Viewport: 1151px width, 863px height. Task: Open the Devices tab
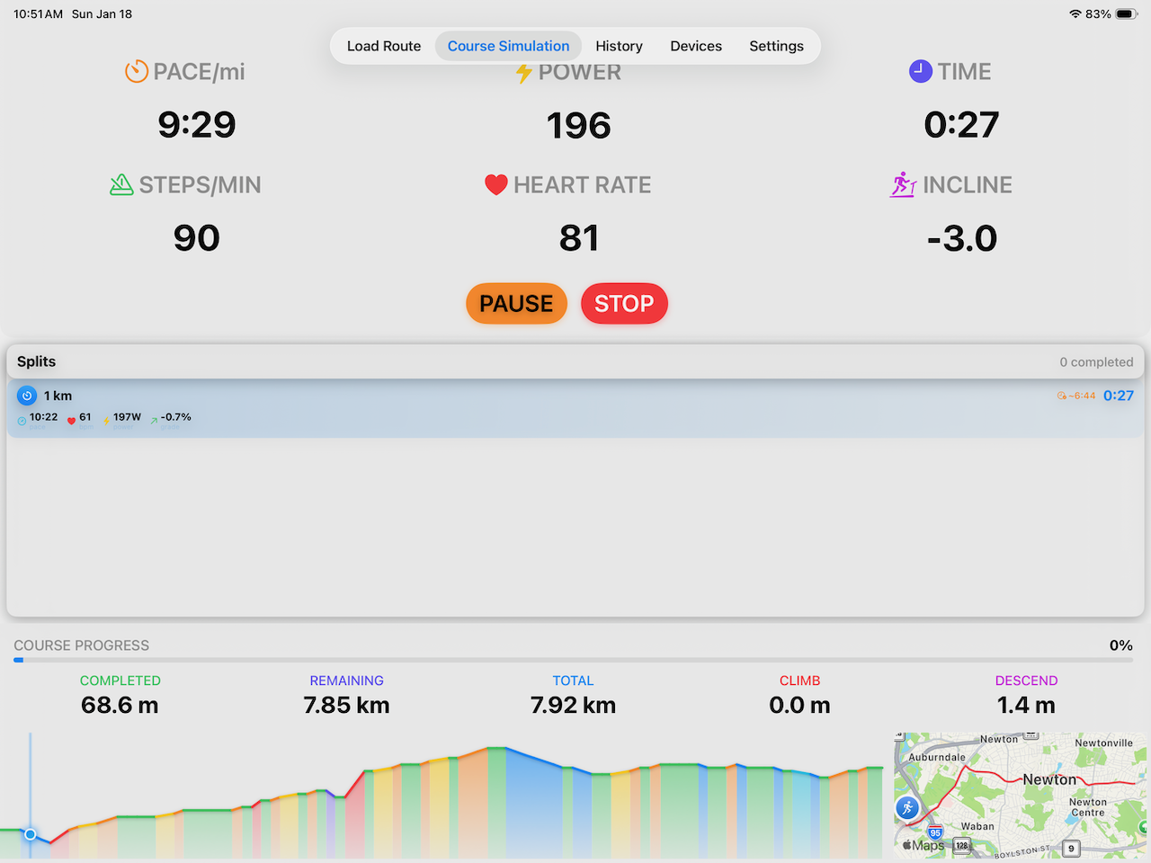[696, 46]
